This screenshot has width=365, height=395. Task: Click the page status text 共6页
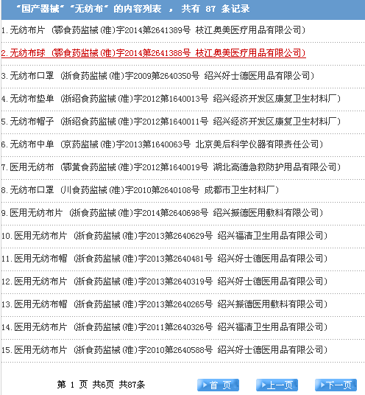point(103,385)
